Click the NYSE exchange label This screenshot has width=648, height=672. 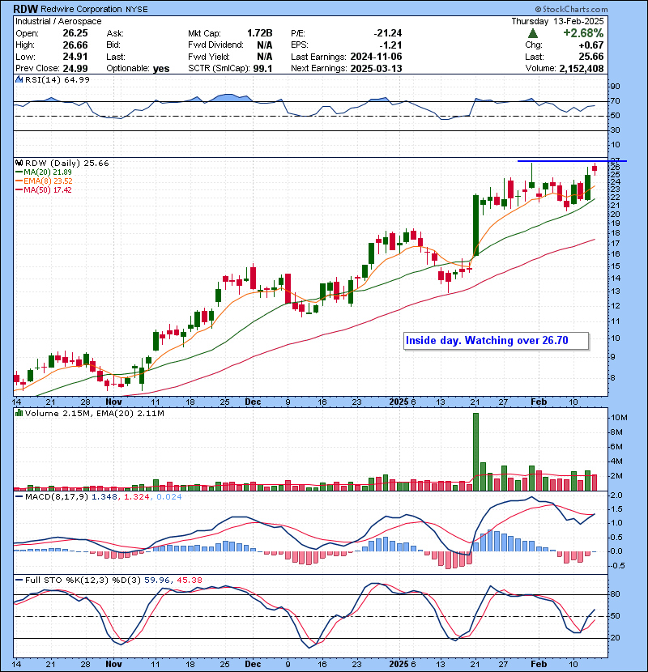click(x=136, y=10)
